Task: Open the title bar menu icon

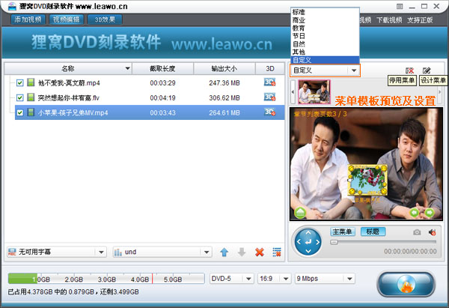Action: pyautogui.click(x=400, y=6)
